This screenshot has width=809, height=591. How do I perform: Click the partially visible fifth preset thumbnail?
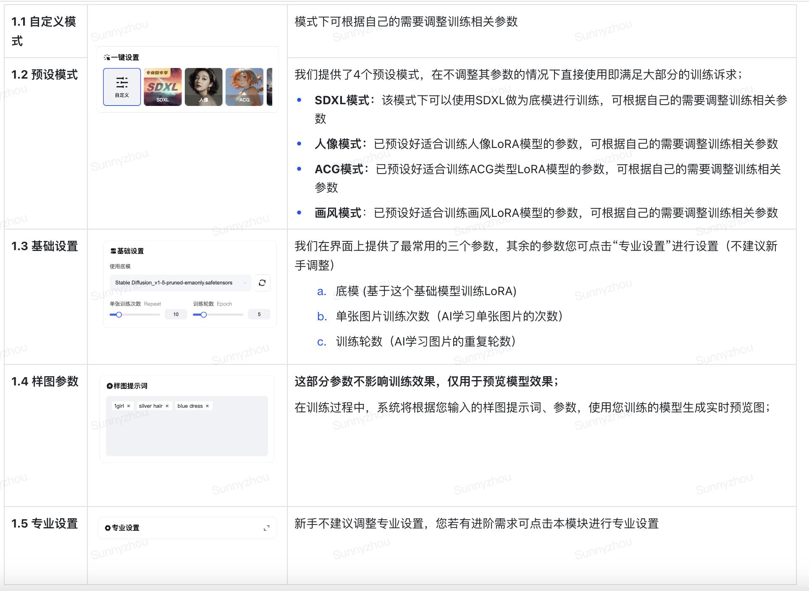click(x=270, y=87)
